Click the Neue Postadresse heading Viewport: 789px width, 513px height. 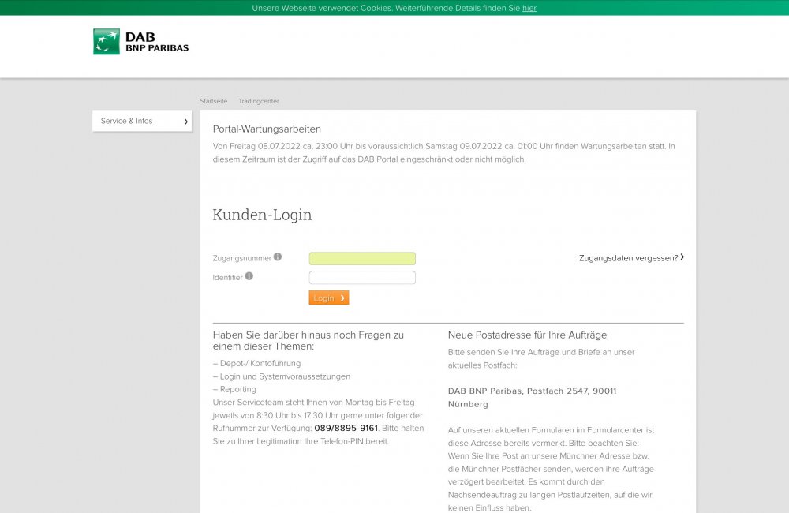click(x=527, y=335)
